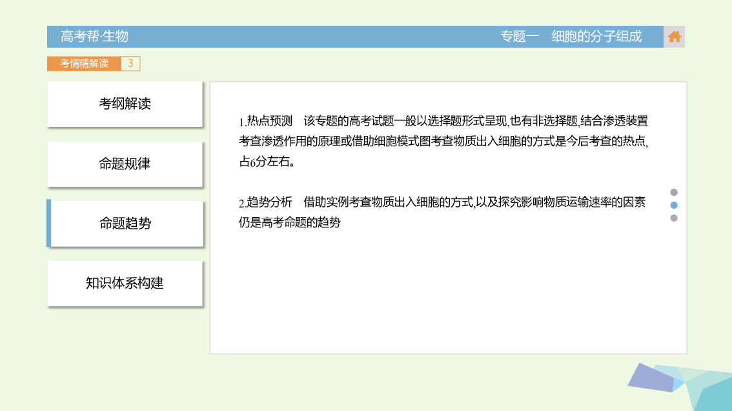Go to the first page dot
The height and width of the screenshot is (411, 732).
[674, 192]
